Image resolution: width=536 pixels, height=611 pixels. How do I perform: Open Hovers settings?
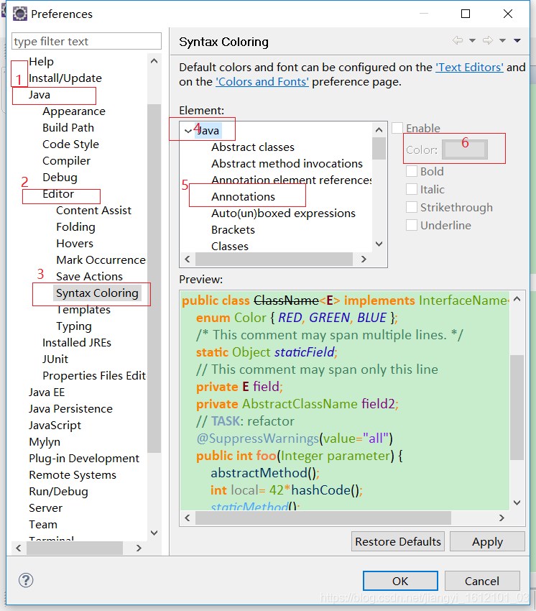[75, 244]
